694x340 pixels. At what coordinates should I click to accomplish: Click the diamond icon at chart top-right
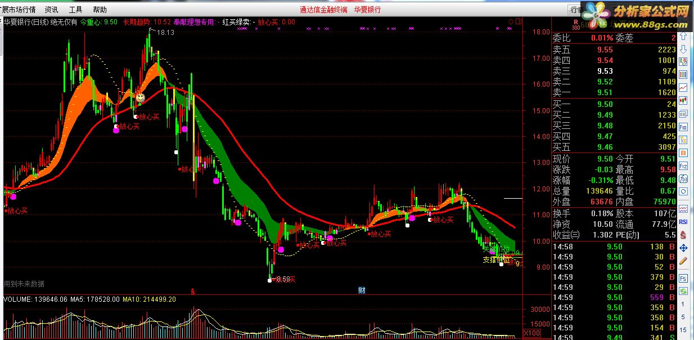tap(511, 22)
